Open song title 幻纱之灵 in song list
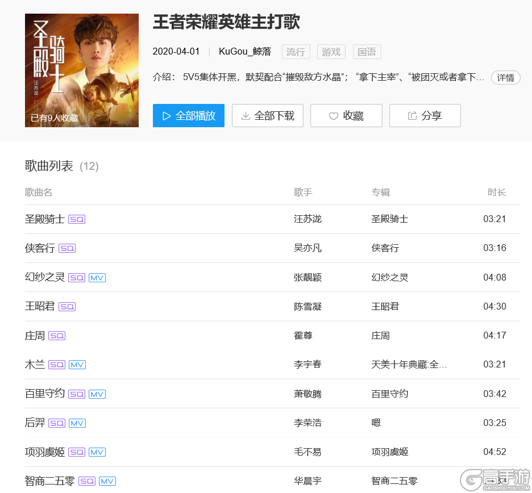 pos(45,277)
